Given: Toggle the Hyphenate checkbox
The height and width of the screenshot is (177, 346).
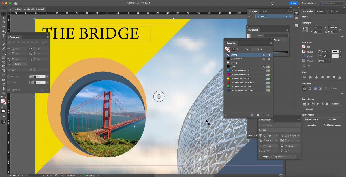Looking at the screenshot, I should [9, 90].
